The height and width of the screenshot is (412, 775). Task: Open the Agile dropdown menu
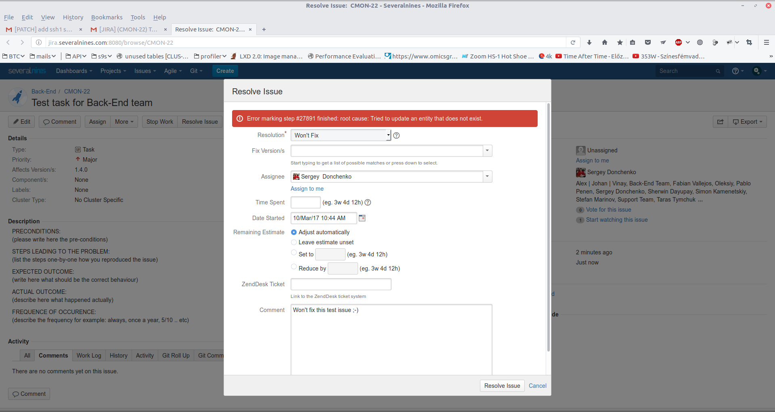[x=173, y=71]
